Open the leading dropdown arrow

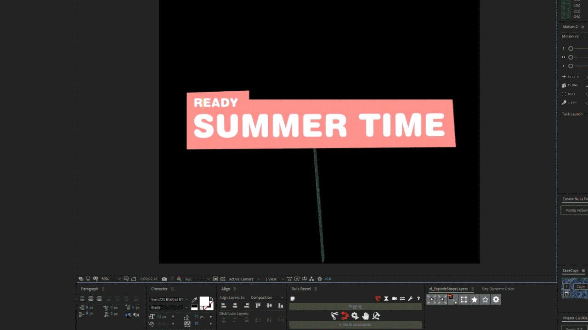(x=211, y=317)
